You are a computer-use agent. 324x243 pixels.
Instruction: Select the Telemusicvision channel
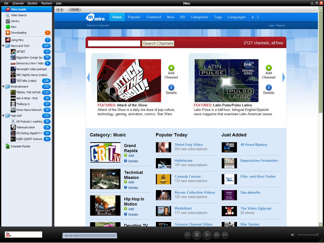coord(27,127)
